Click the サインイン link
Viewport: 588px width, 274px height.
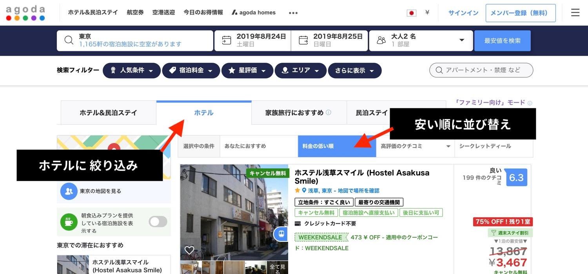[x=463, y=13]
